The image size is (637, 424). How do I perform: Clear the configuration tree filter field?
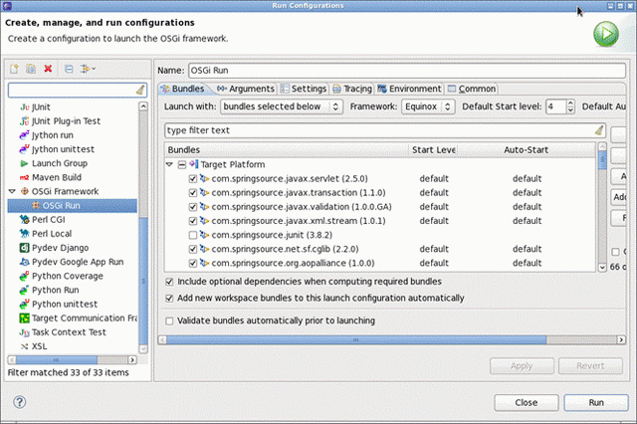140,90
